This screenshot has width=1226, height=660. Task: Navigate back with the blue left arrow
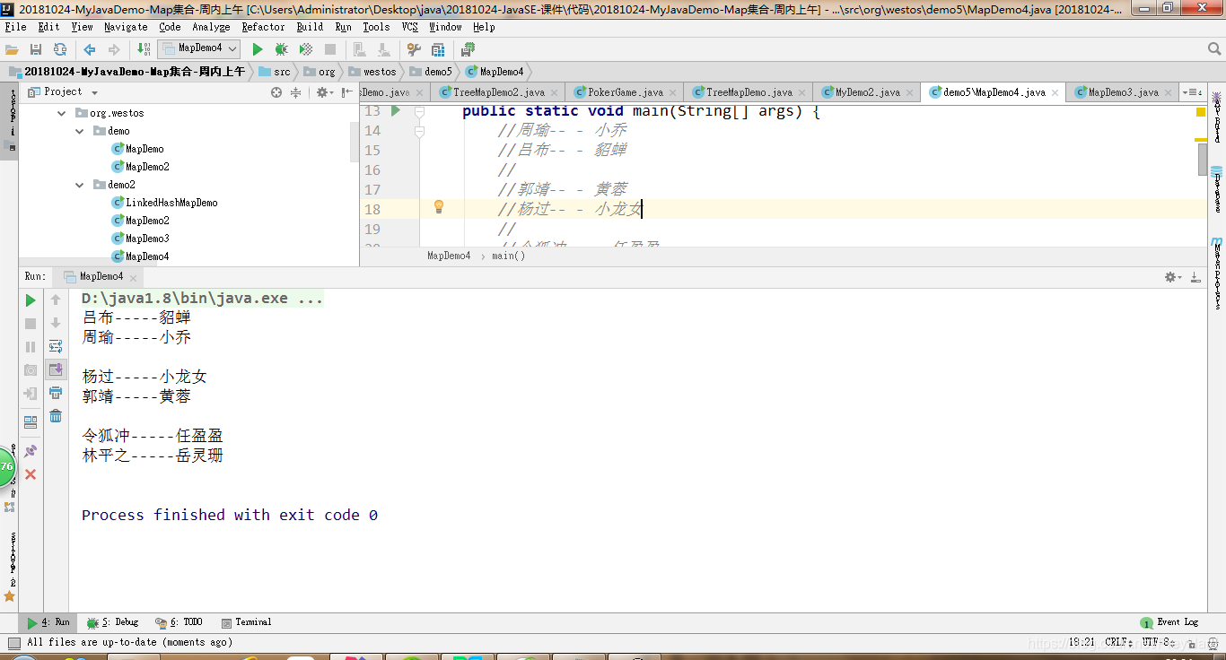pos(90,49)
